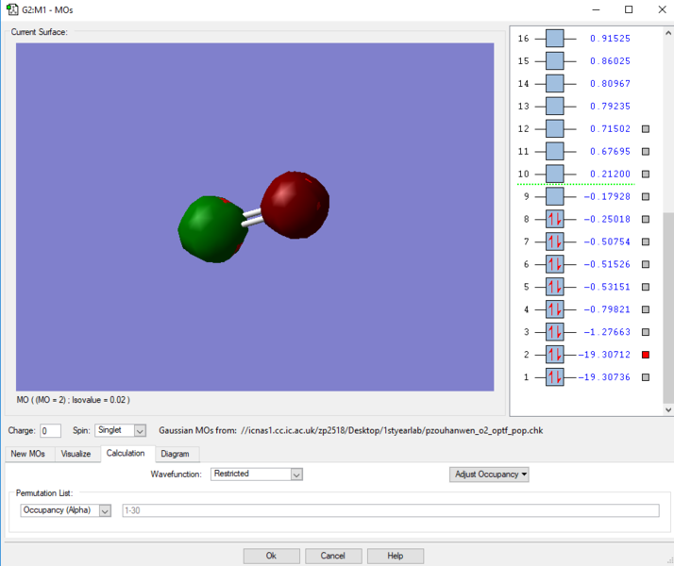Click red active surface marker for MO 2
The image size is (674, 566).
click(x=646, y=355)
